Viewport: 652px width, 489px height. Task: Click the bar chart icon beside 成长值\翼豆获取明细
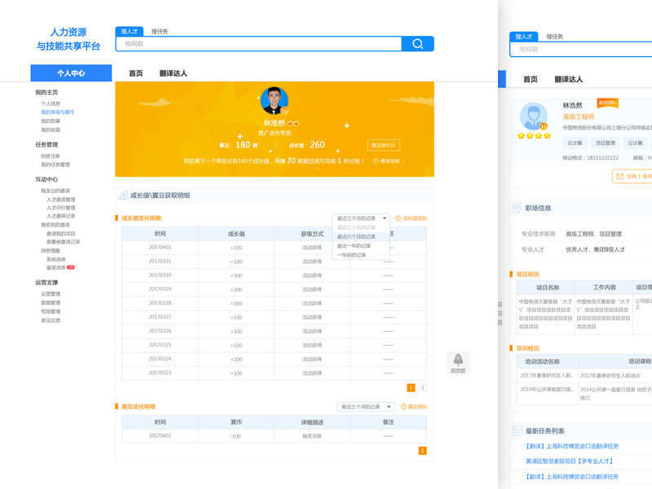click(123, 196)
